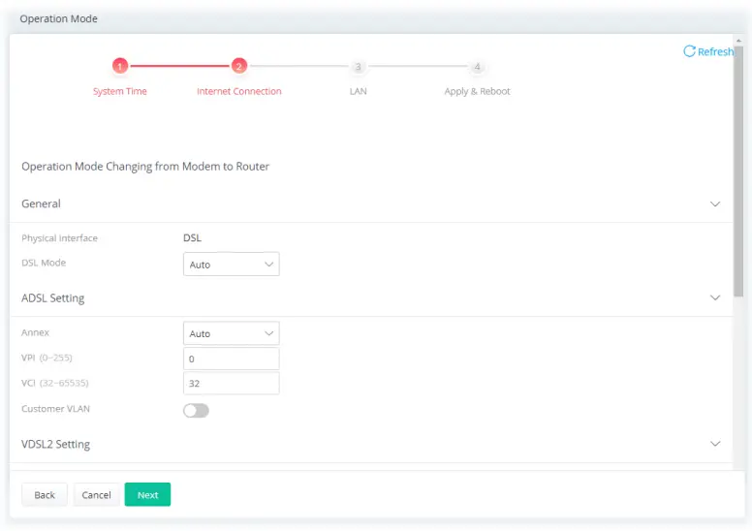752x531 pixels.
Task: Collapse the VDSL2 Setting section chevron
Action: 714,444
